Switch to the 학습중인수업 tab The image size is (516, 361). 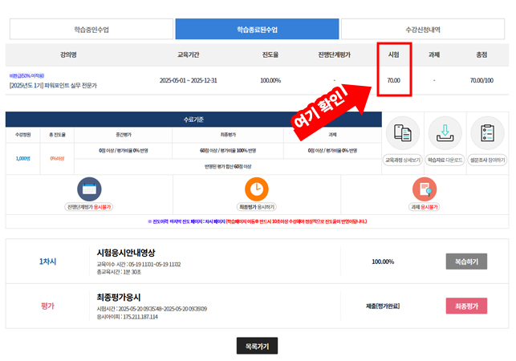[x=89, y=29]
